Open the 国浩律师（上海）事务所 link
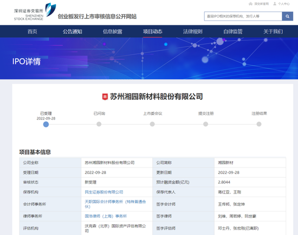298x235 pixels. coord(106,216)
